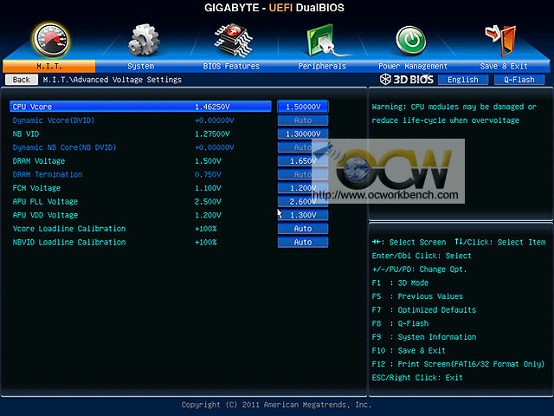The width and height of the screenshot is (554, 416).
Task: Open NB VID 1.30000V value box
Action: 303,133
